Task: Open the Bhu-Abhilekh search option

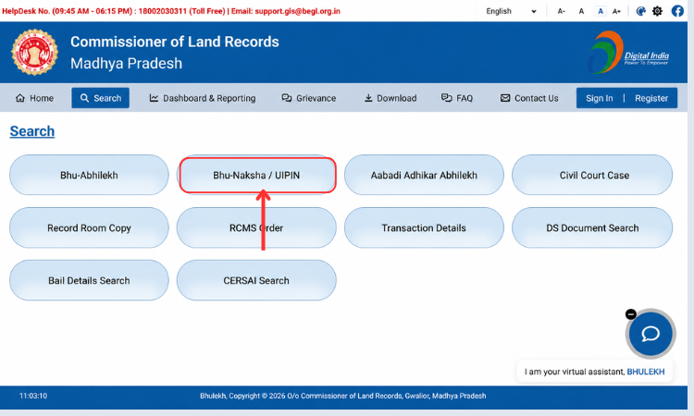Action: click(89, 175)
